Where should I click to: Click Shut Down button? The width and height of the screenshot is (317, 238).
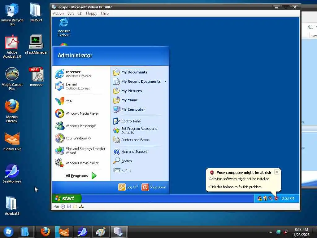point(154,187)
